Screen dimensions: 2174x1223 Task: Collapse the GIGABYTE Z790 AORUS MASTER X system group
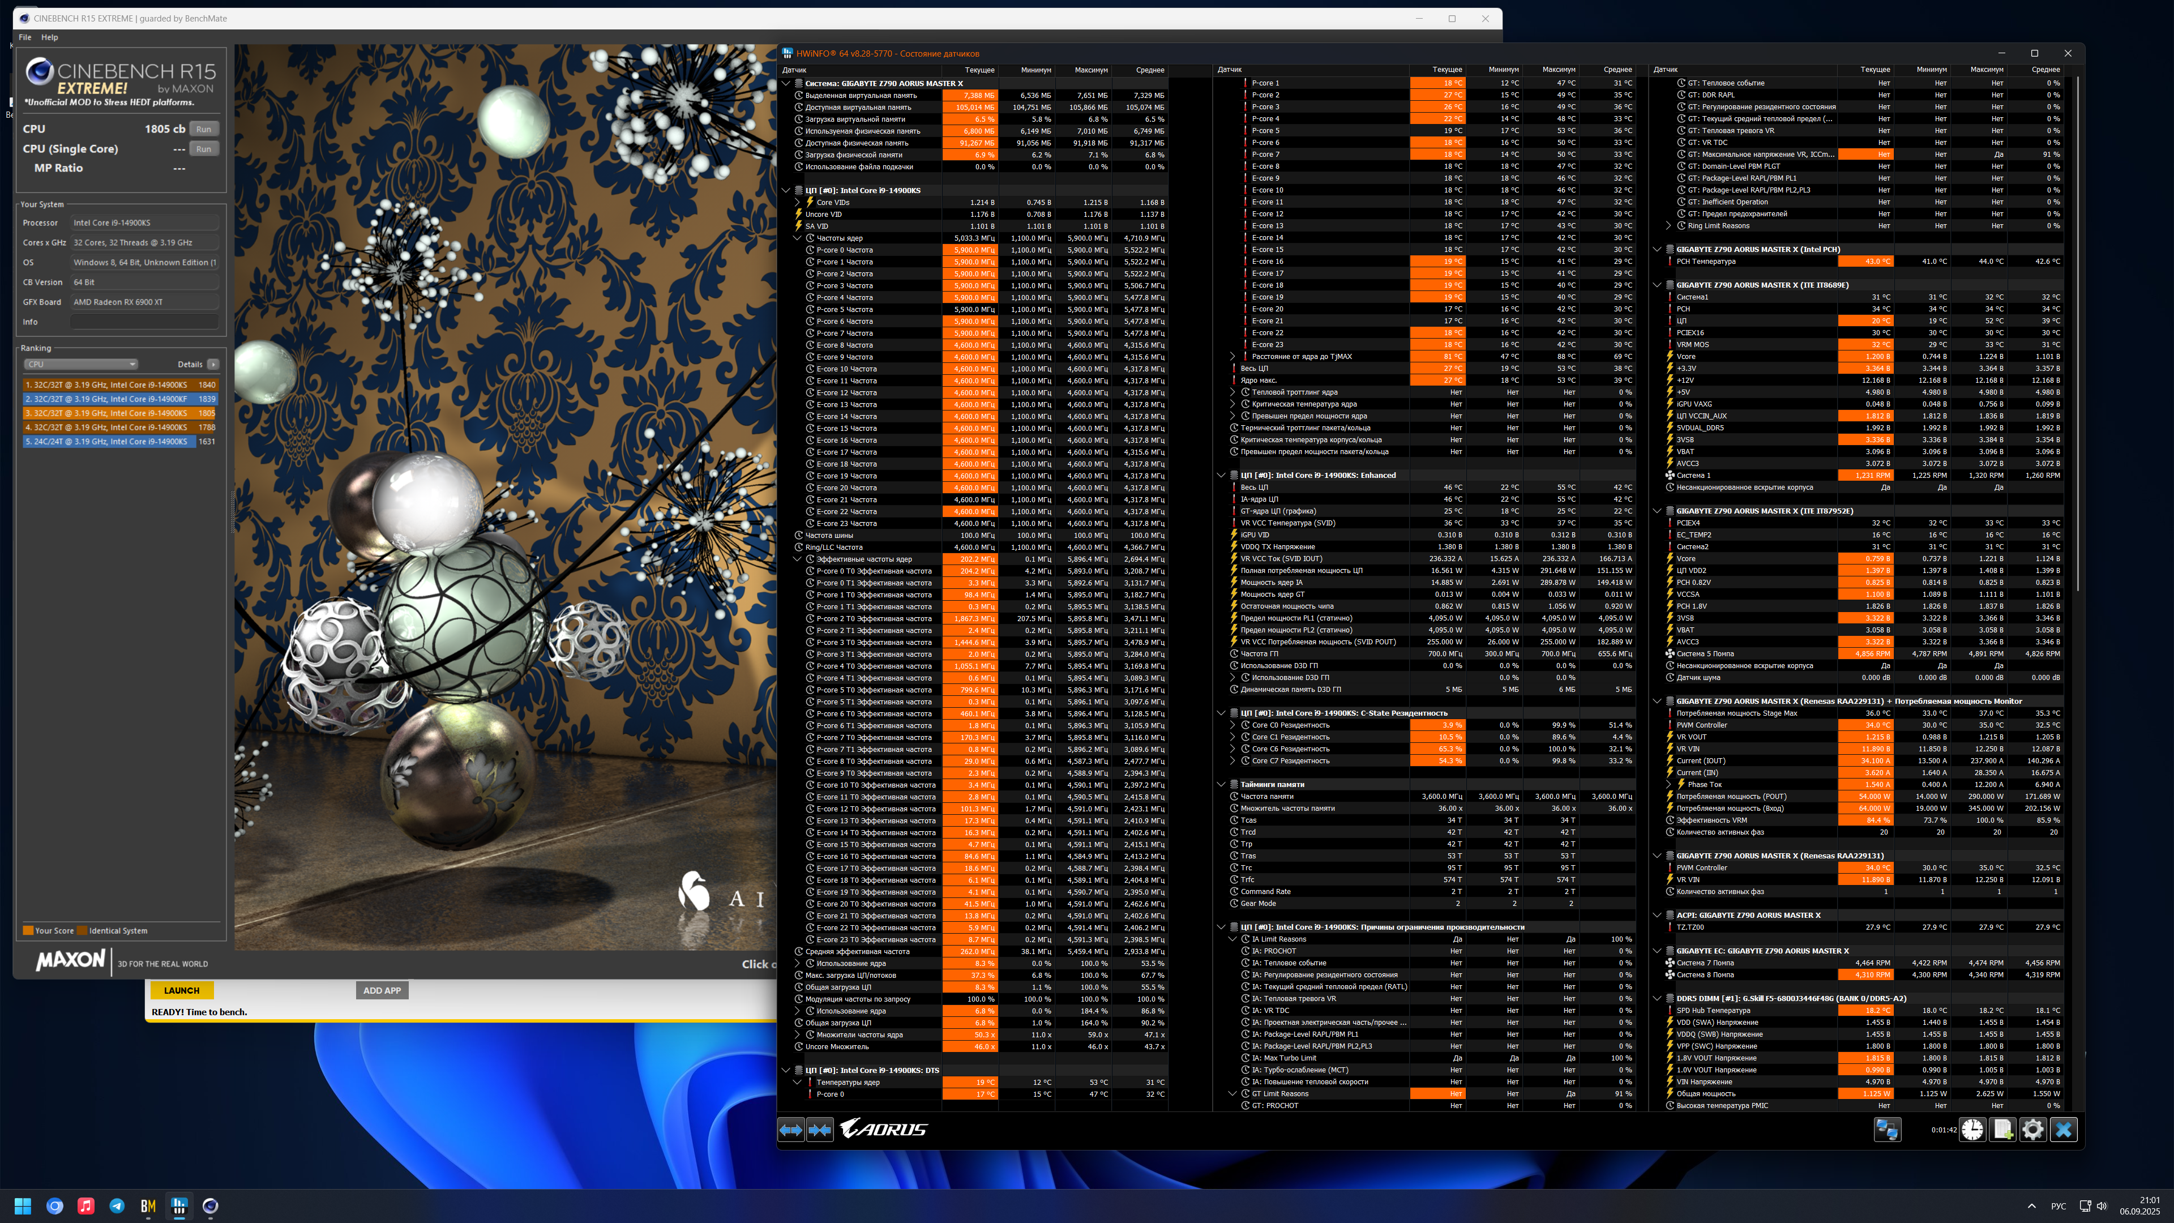pos(786,84)
